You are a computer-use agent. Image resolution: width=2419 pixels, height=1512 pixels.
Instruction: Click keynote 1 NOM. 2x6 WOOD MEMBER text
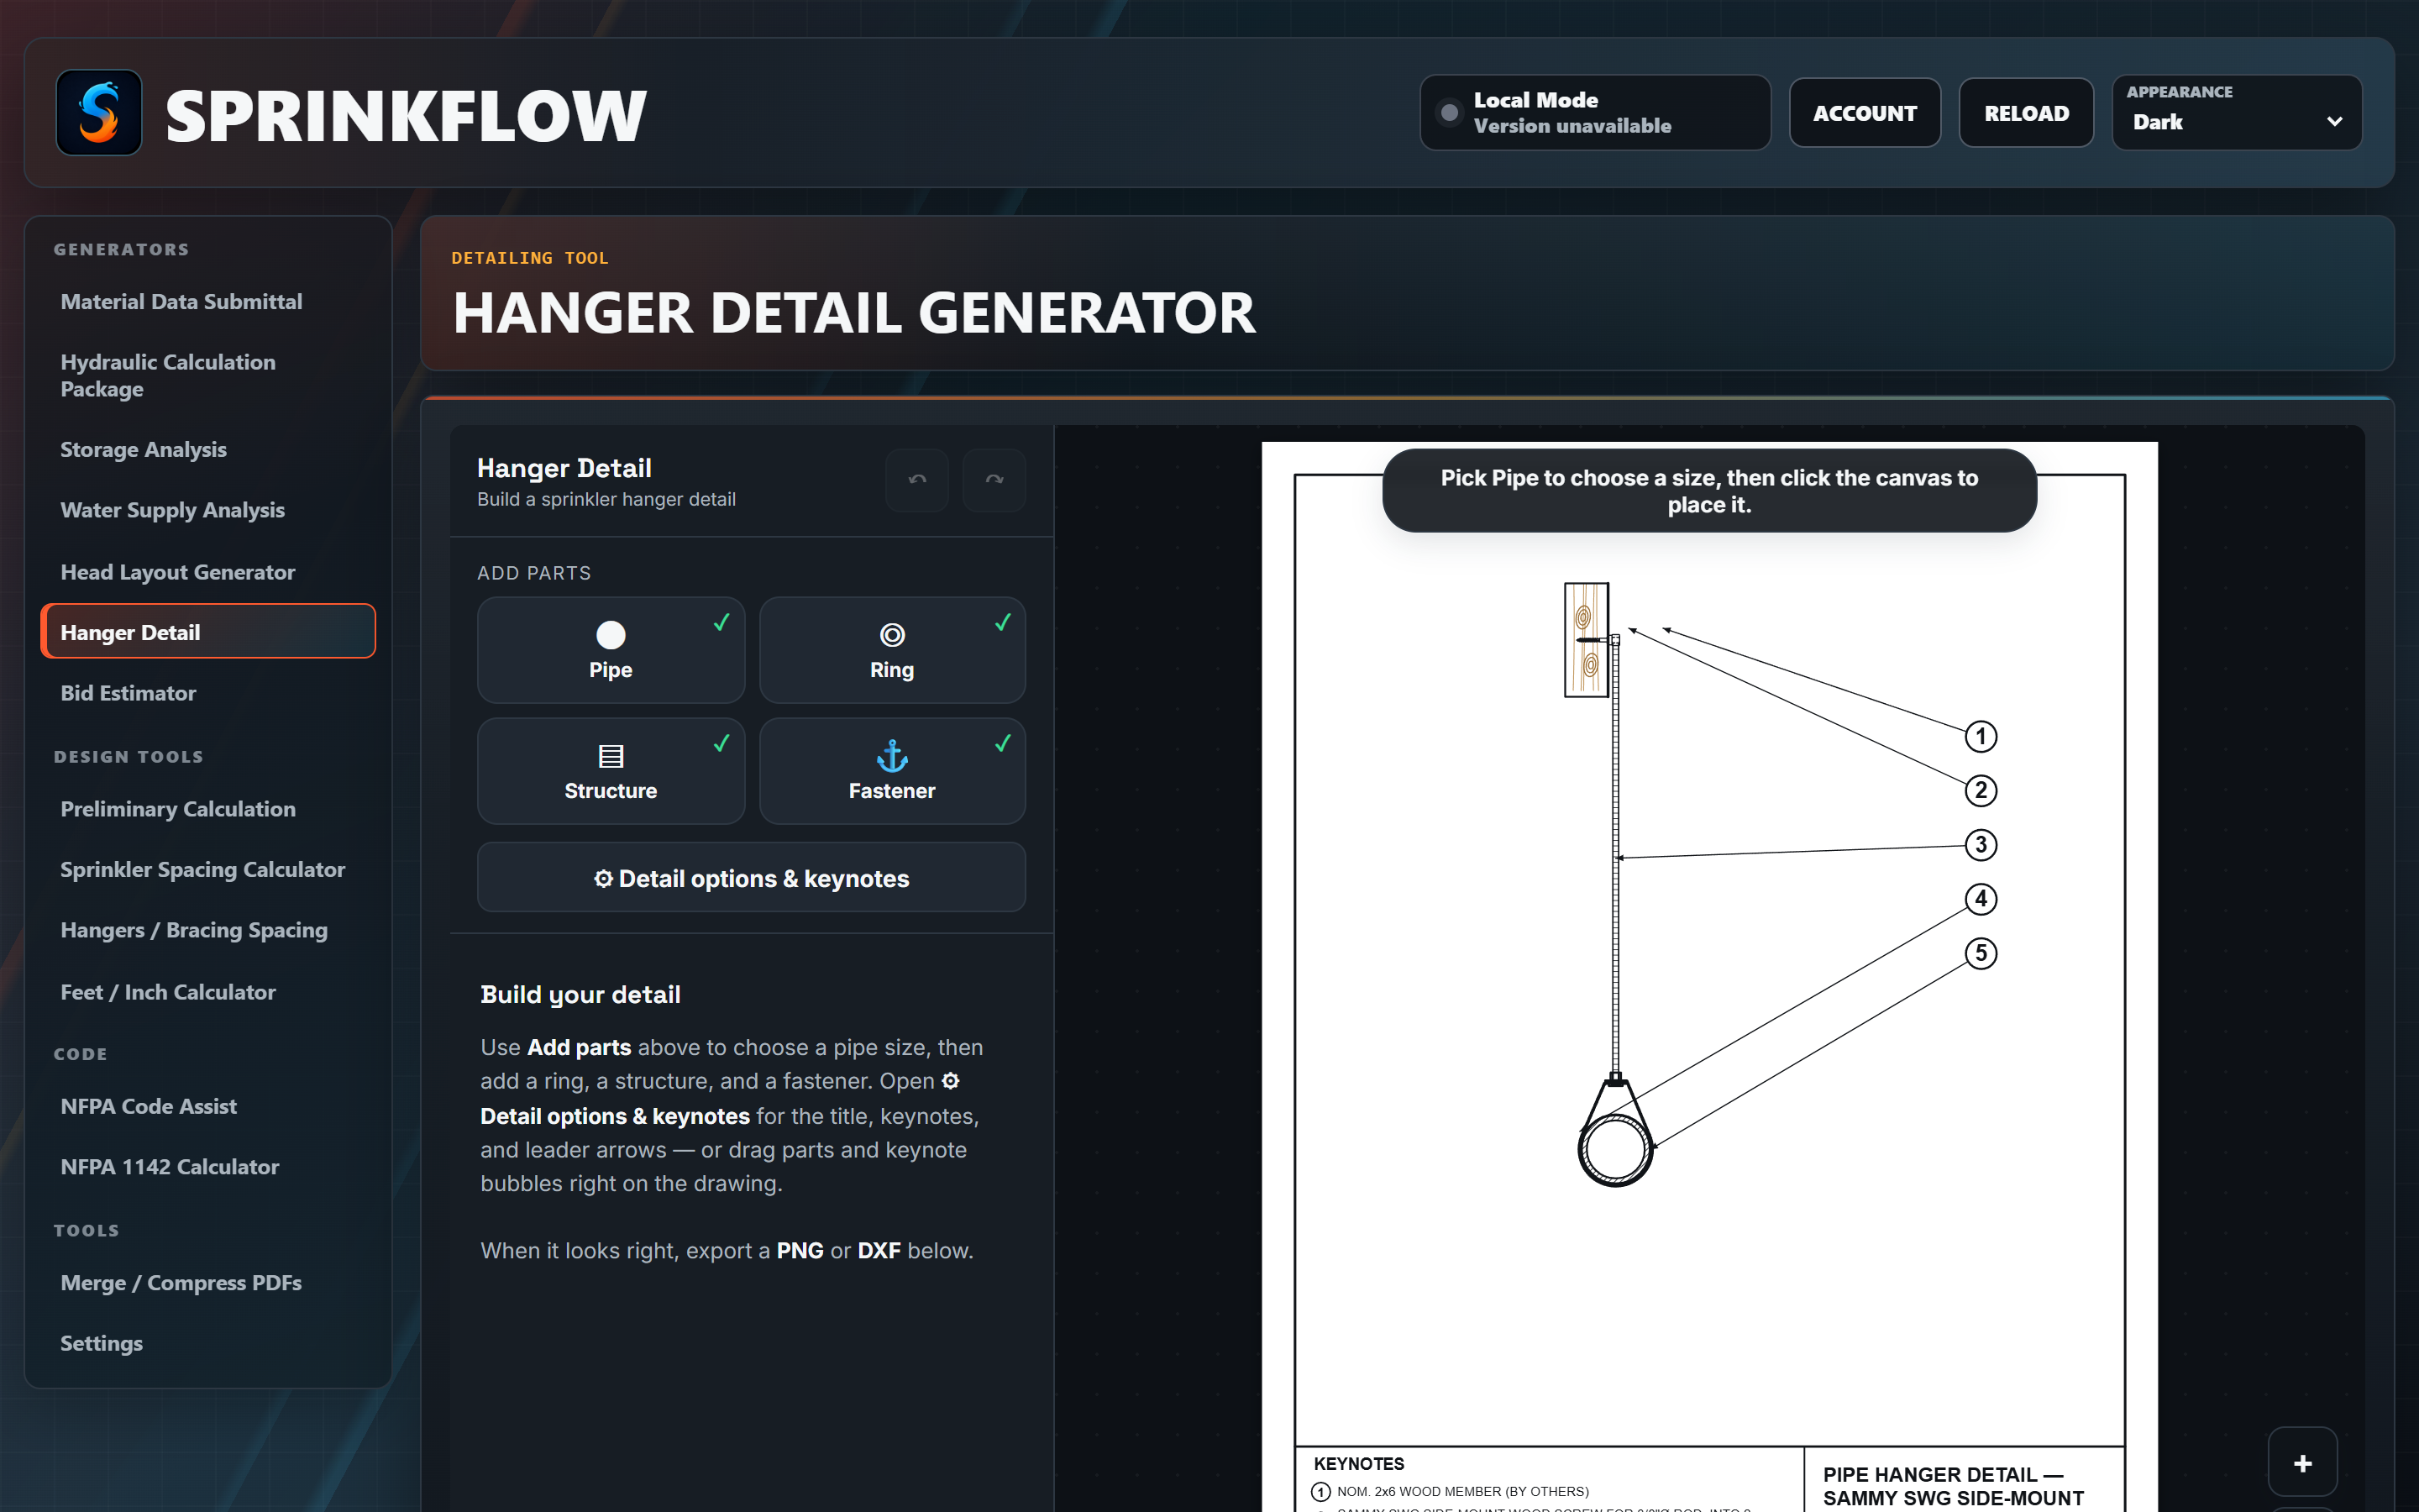coord(1462,1491)
